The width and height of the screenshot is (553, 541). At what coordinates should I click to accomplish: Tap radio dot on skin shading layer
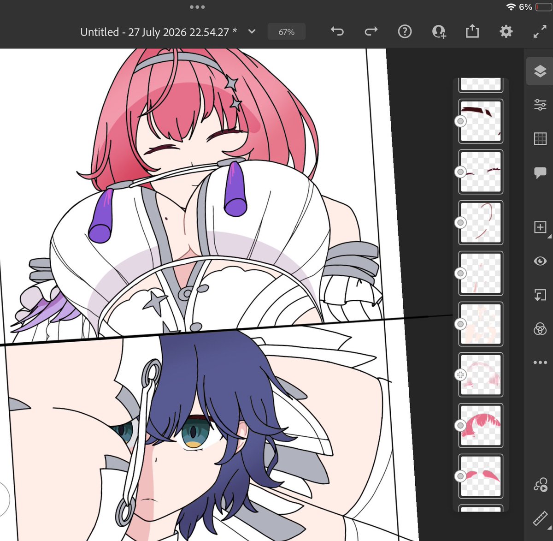(460, 324)
